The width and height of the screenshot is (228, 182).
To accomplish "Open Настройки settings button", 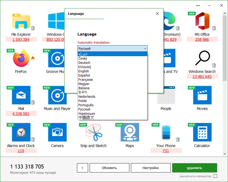I will [151, 168].
